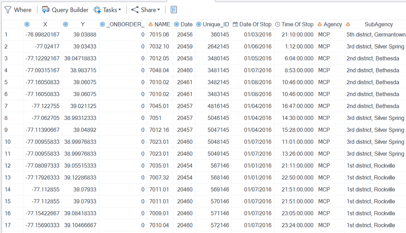Click numeric type icon of X column
The height and width of the screenshot is (233, 406).
point(27,24)
